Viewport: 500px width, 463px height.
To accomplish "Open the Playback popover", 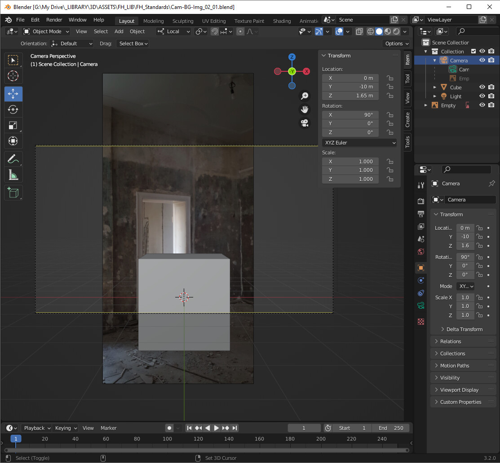I will [x=37, y=428].
